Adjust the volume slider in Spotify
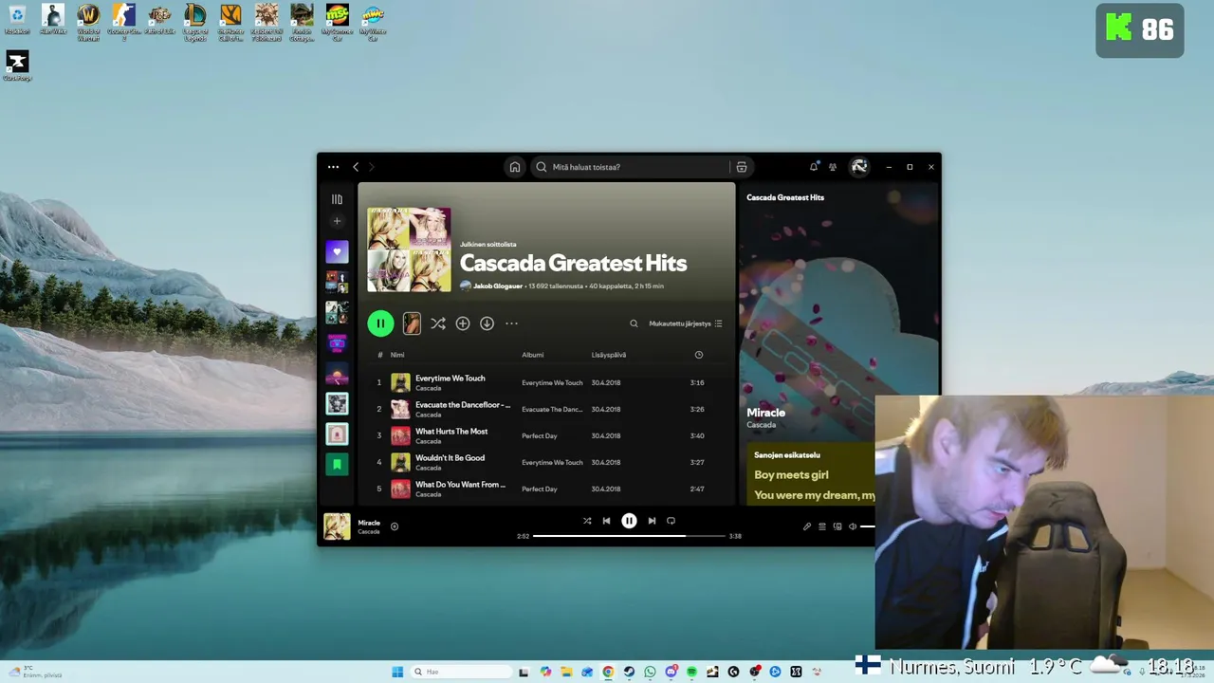Screen dimensions: 1214x683 868,526
